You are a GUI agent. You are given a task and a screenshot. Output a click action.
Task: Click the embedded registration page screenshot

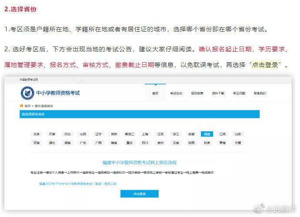point(148,143)
